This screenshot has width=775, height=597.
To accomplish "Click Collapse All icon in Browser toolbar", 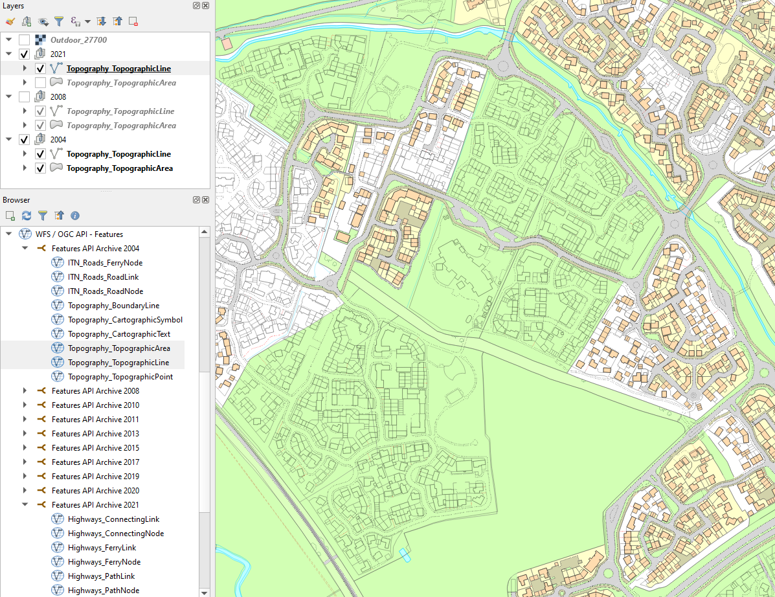I will [59, 215].
